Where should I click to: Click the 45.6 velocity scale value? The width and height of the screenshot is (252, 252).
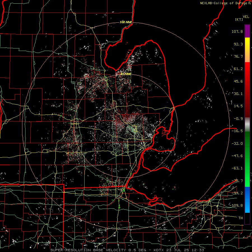point(238,81)
